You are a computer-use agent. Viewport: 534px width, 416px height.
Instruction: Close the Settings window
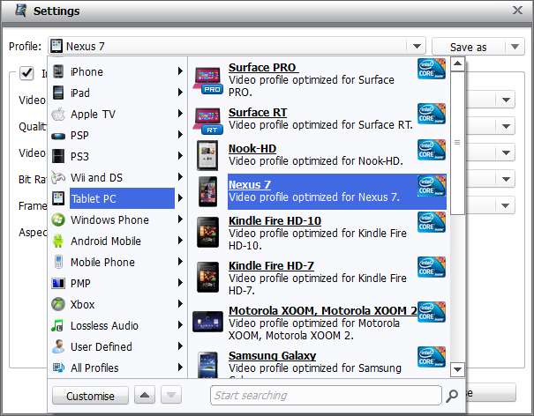pyautogui.click(x=517, y=11)
